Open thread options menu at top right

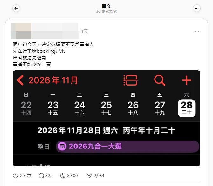click(x=197, y=8)
